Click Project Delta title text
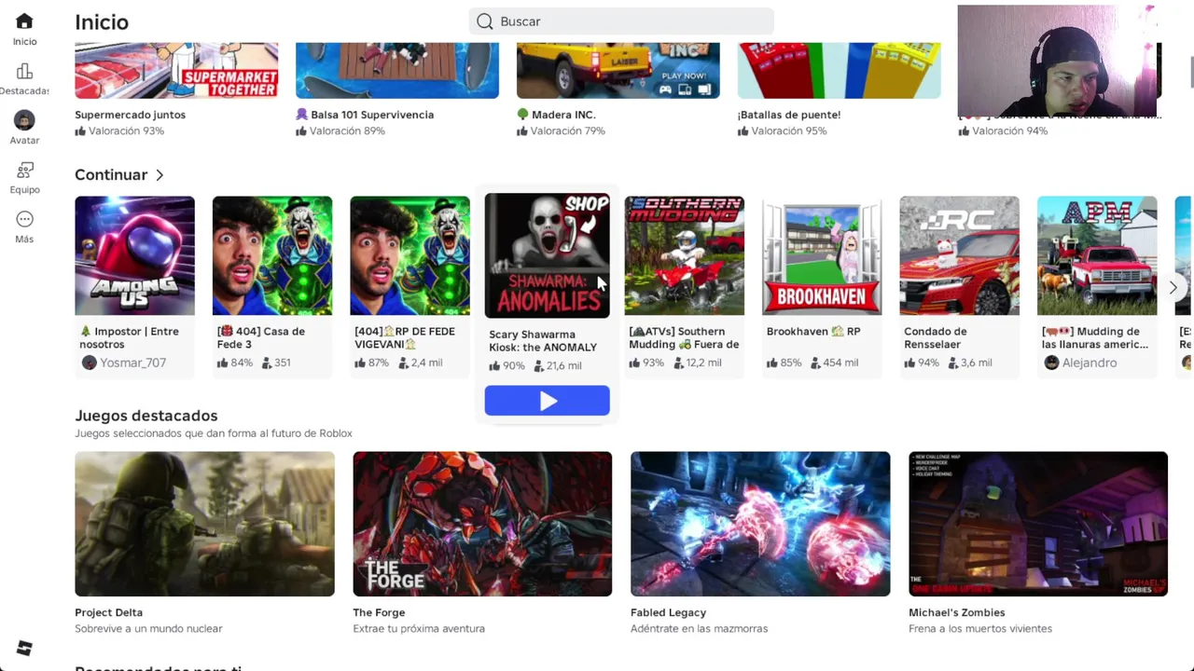 [108, 612]
